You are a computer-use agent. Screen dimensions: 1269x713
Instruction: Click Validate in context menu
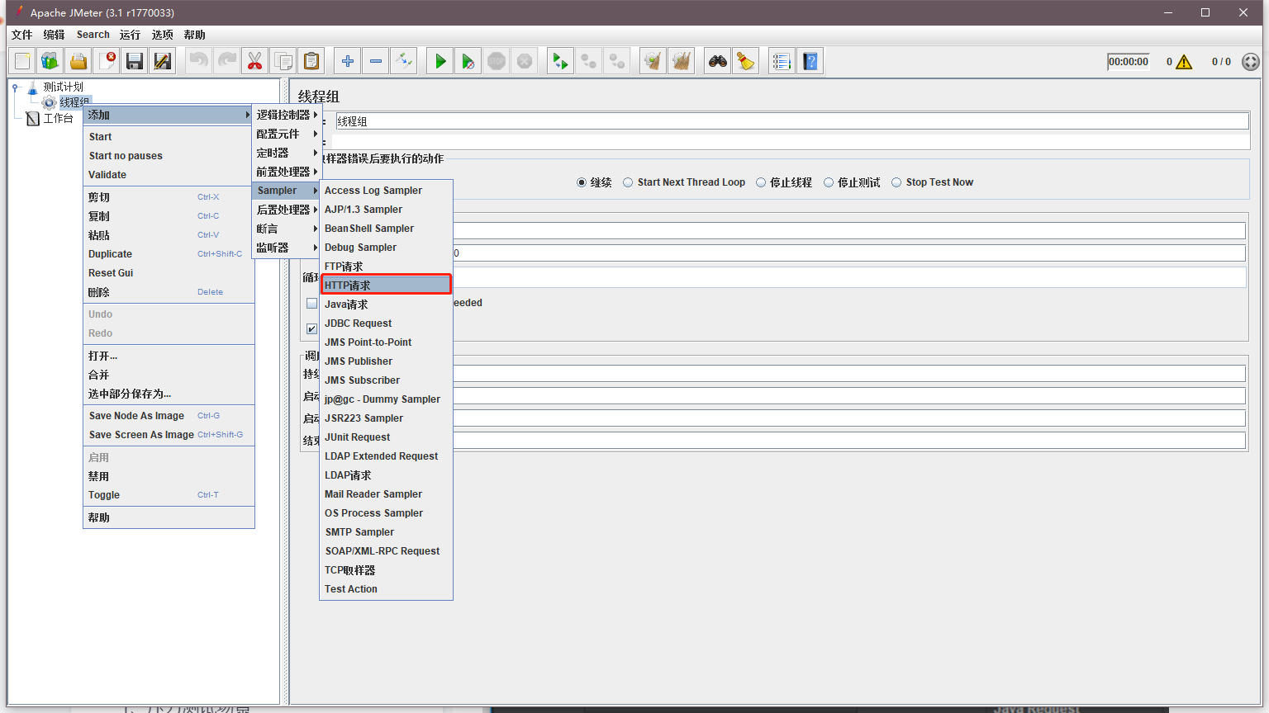(x=169, y=175)
